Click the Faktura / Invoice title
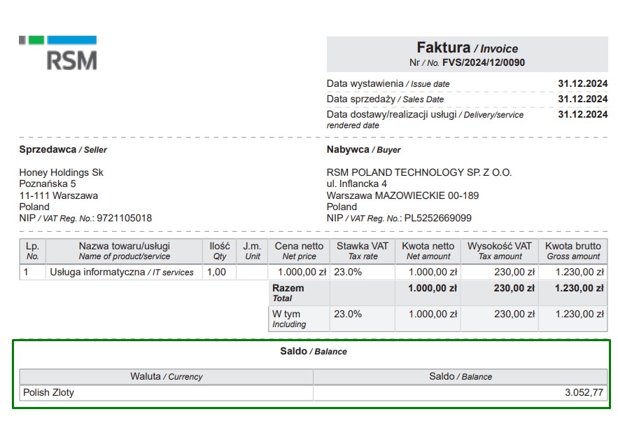The height and width of the screenshot is (421, 618). pos(467,48)
